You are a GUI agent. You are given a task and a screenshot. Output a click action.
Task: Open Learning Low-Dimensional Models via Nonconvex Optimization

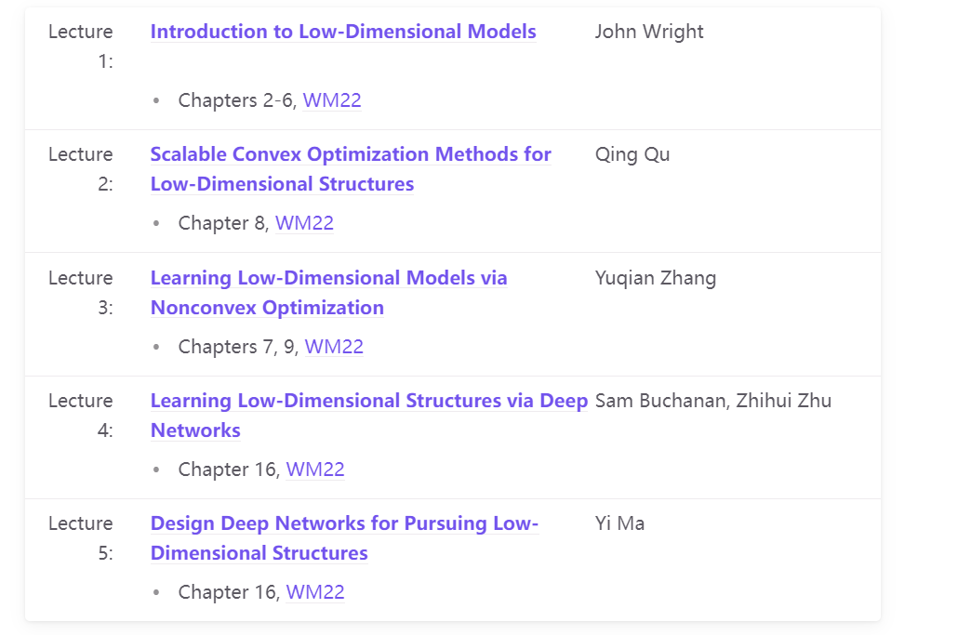[328, 278]
